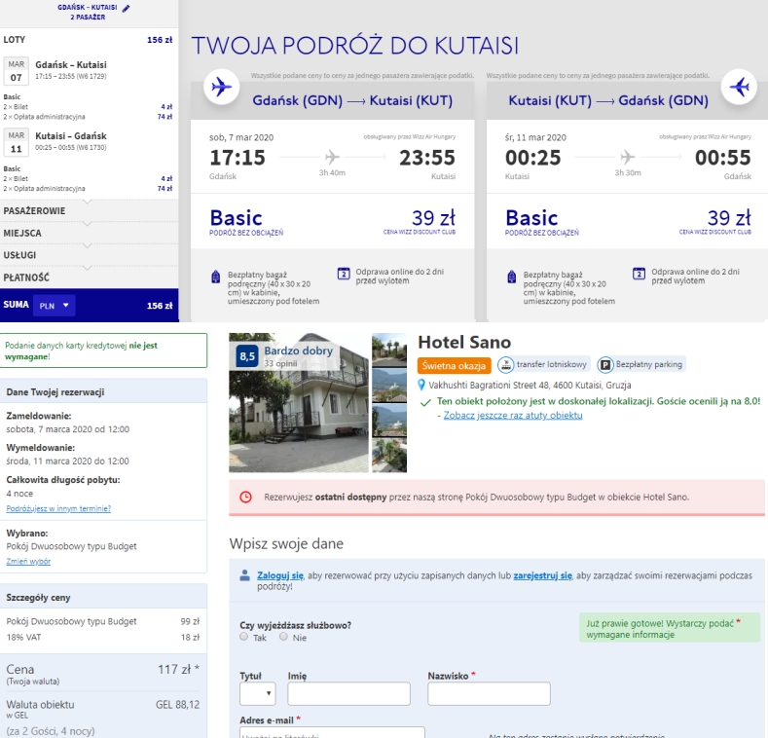Viewport: 768px width, 738px height.
Task: Click the backpack icon in the Gdańsk–Kutaisi card
Action: pyautogui.click(x=215, y=277)
